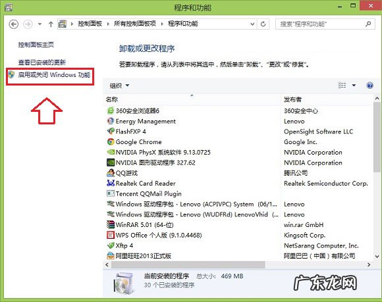This screenshot has height=302, width=382.
Task: Select the Lenovo ACPIVPC driver package icon
Action: point(111,204)
